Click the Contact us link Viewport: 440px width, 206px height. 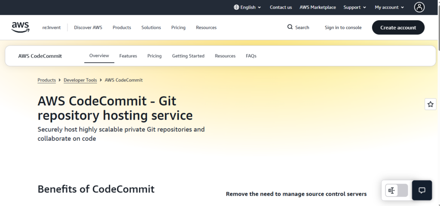click(281, 7)
